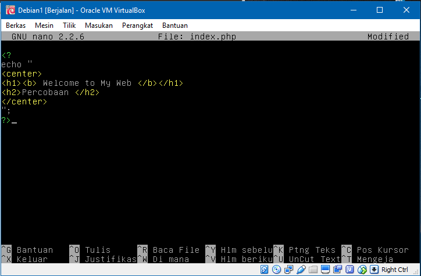Click the Percobaan heading text
This screenshot has width=421, height=276.
pyautogui.click(x=45, y=92)
